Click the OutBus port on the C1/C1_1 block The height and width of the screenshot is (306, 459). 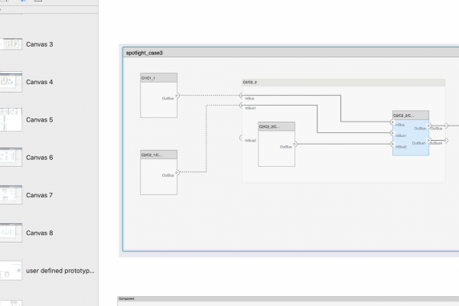(177, 99)
